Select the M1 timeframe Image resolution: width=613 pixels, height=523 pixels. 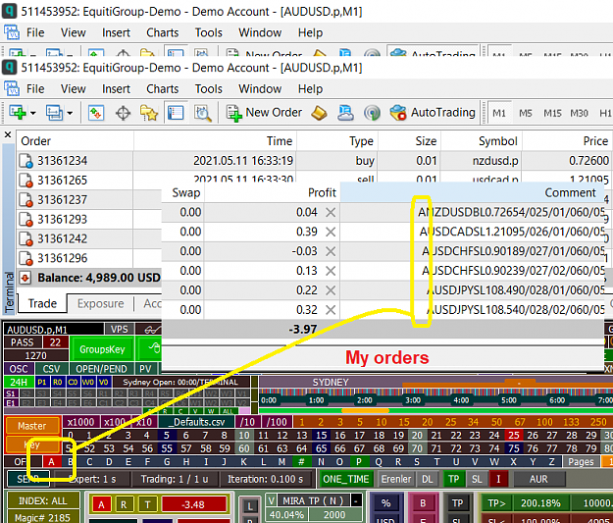click(x=499, y=114)
